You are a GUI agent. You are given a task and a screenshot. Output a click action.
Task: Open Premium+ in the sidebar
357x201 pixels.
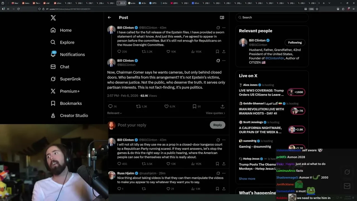click(x=65, y=91)
